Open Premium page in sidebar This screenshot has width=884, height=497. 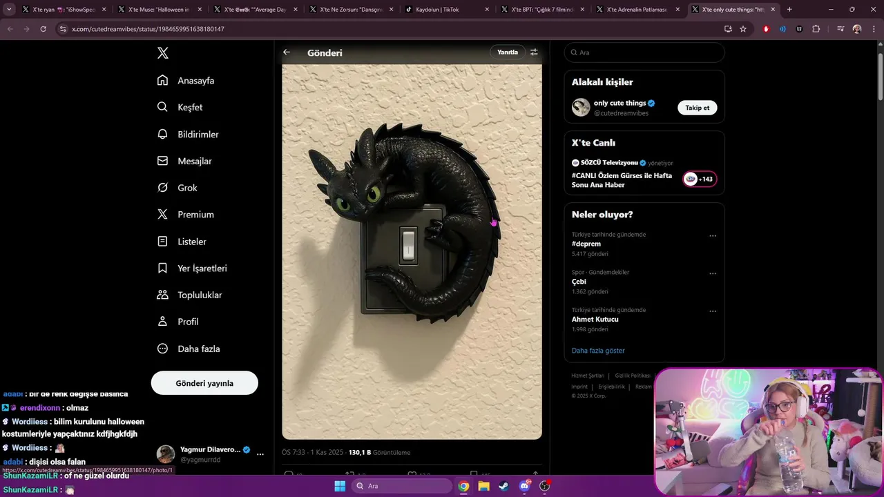coord(185,215)
